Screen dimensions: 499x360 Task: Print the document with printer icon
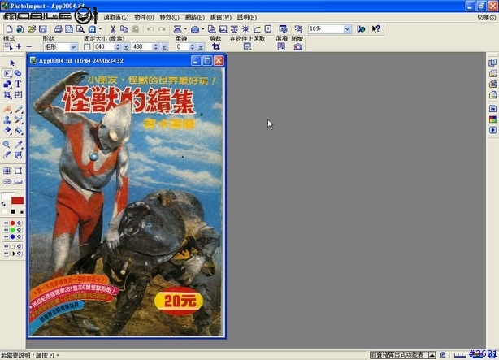coord(58,29)
